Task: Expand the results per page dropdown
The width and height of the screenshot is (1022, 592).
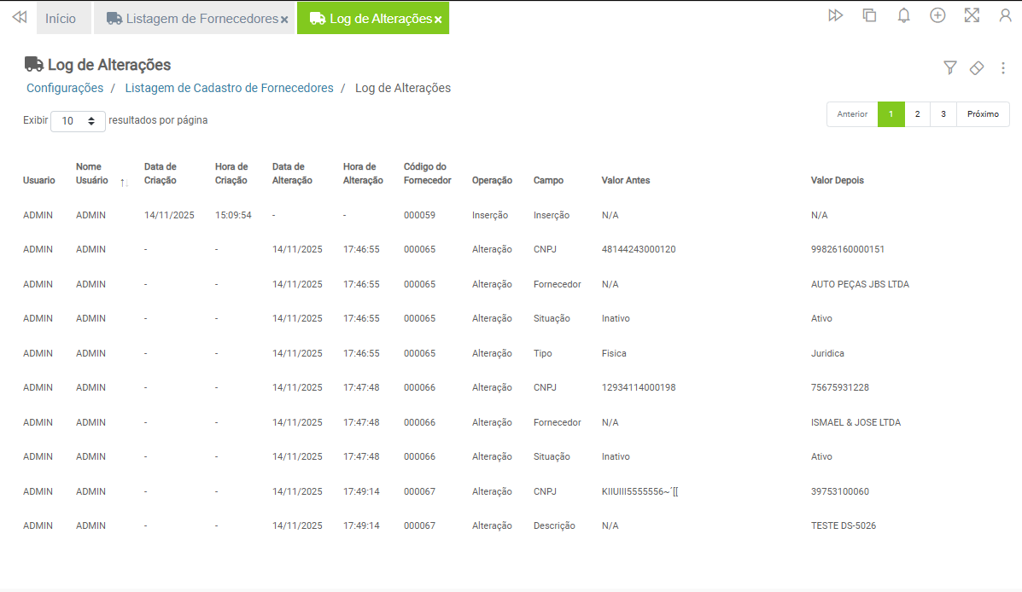Action: [x=79, y=121]
